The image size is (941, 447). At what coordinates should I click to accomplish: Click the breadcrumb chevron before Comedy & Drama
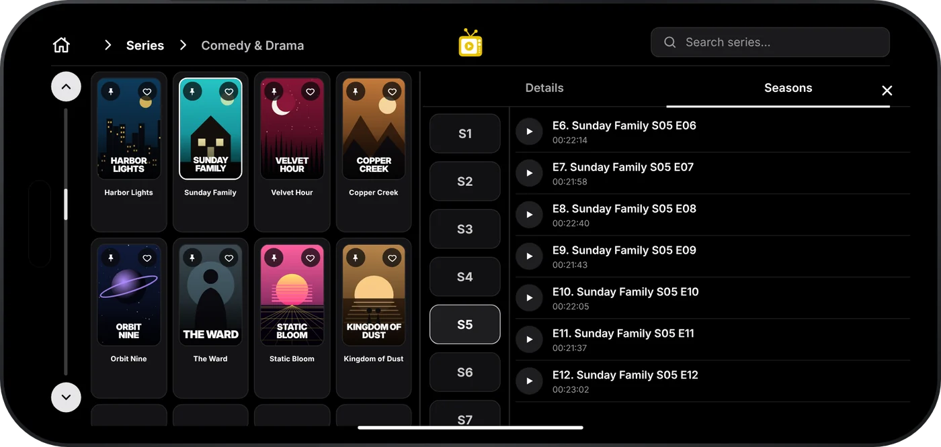183,45
